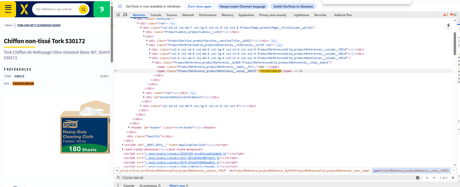Click the DevTools search input with 7322541184128
460x187 pixels.
[x=267, y=178]
